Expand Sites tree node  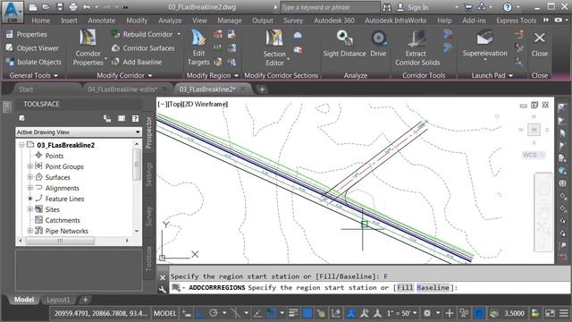pyautogui.click(x=30, y=209)
